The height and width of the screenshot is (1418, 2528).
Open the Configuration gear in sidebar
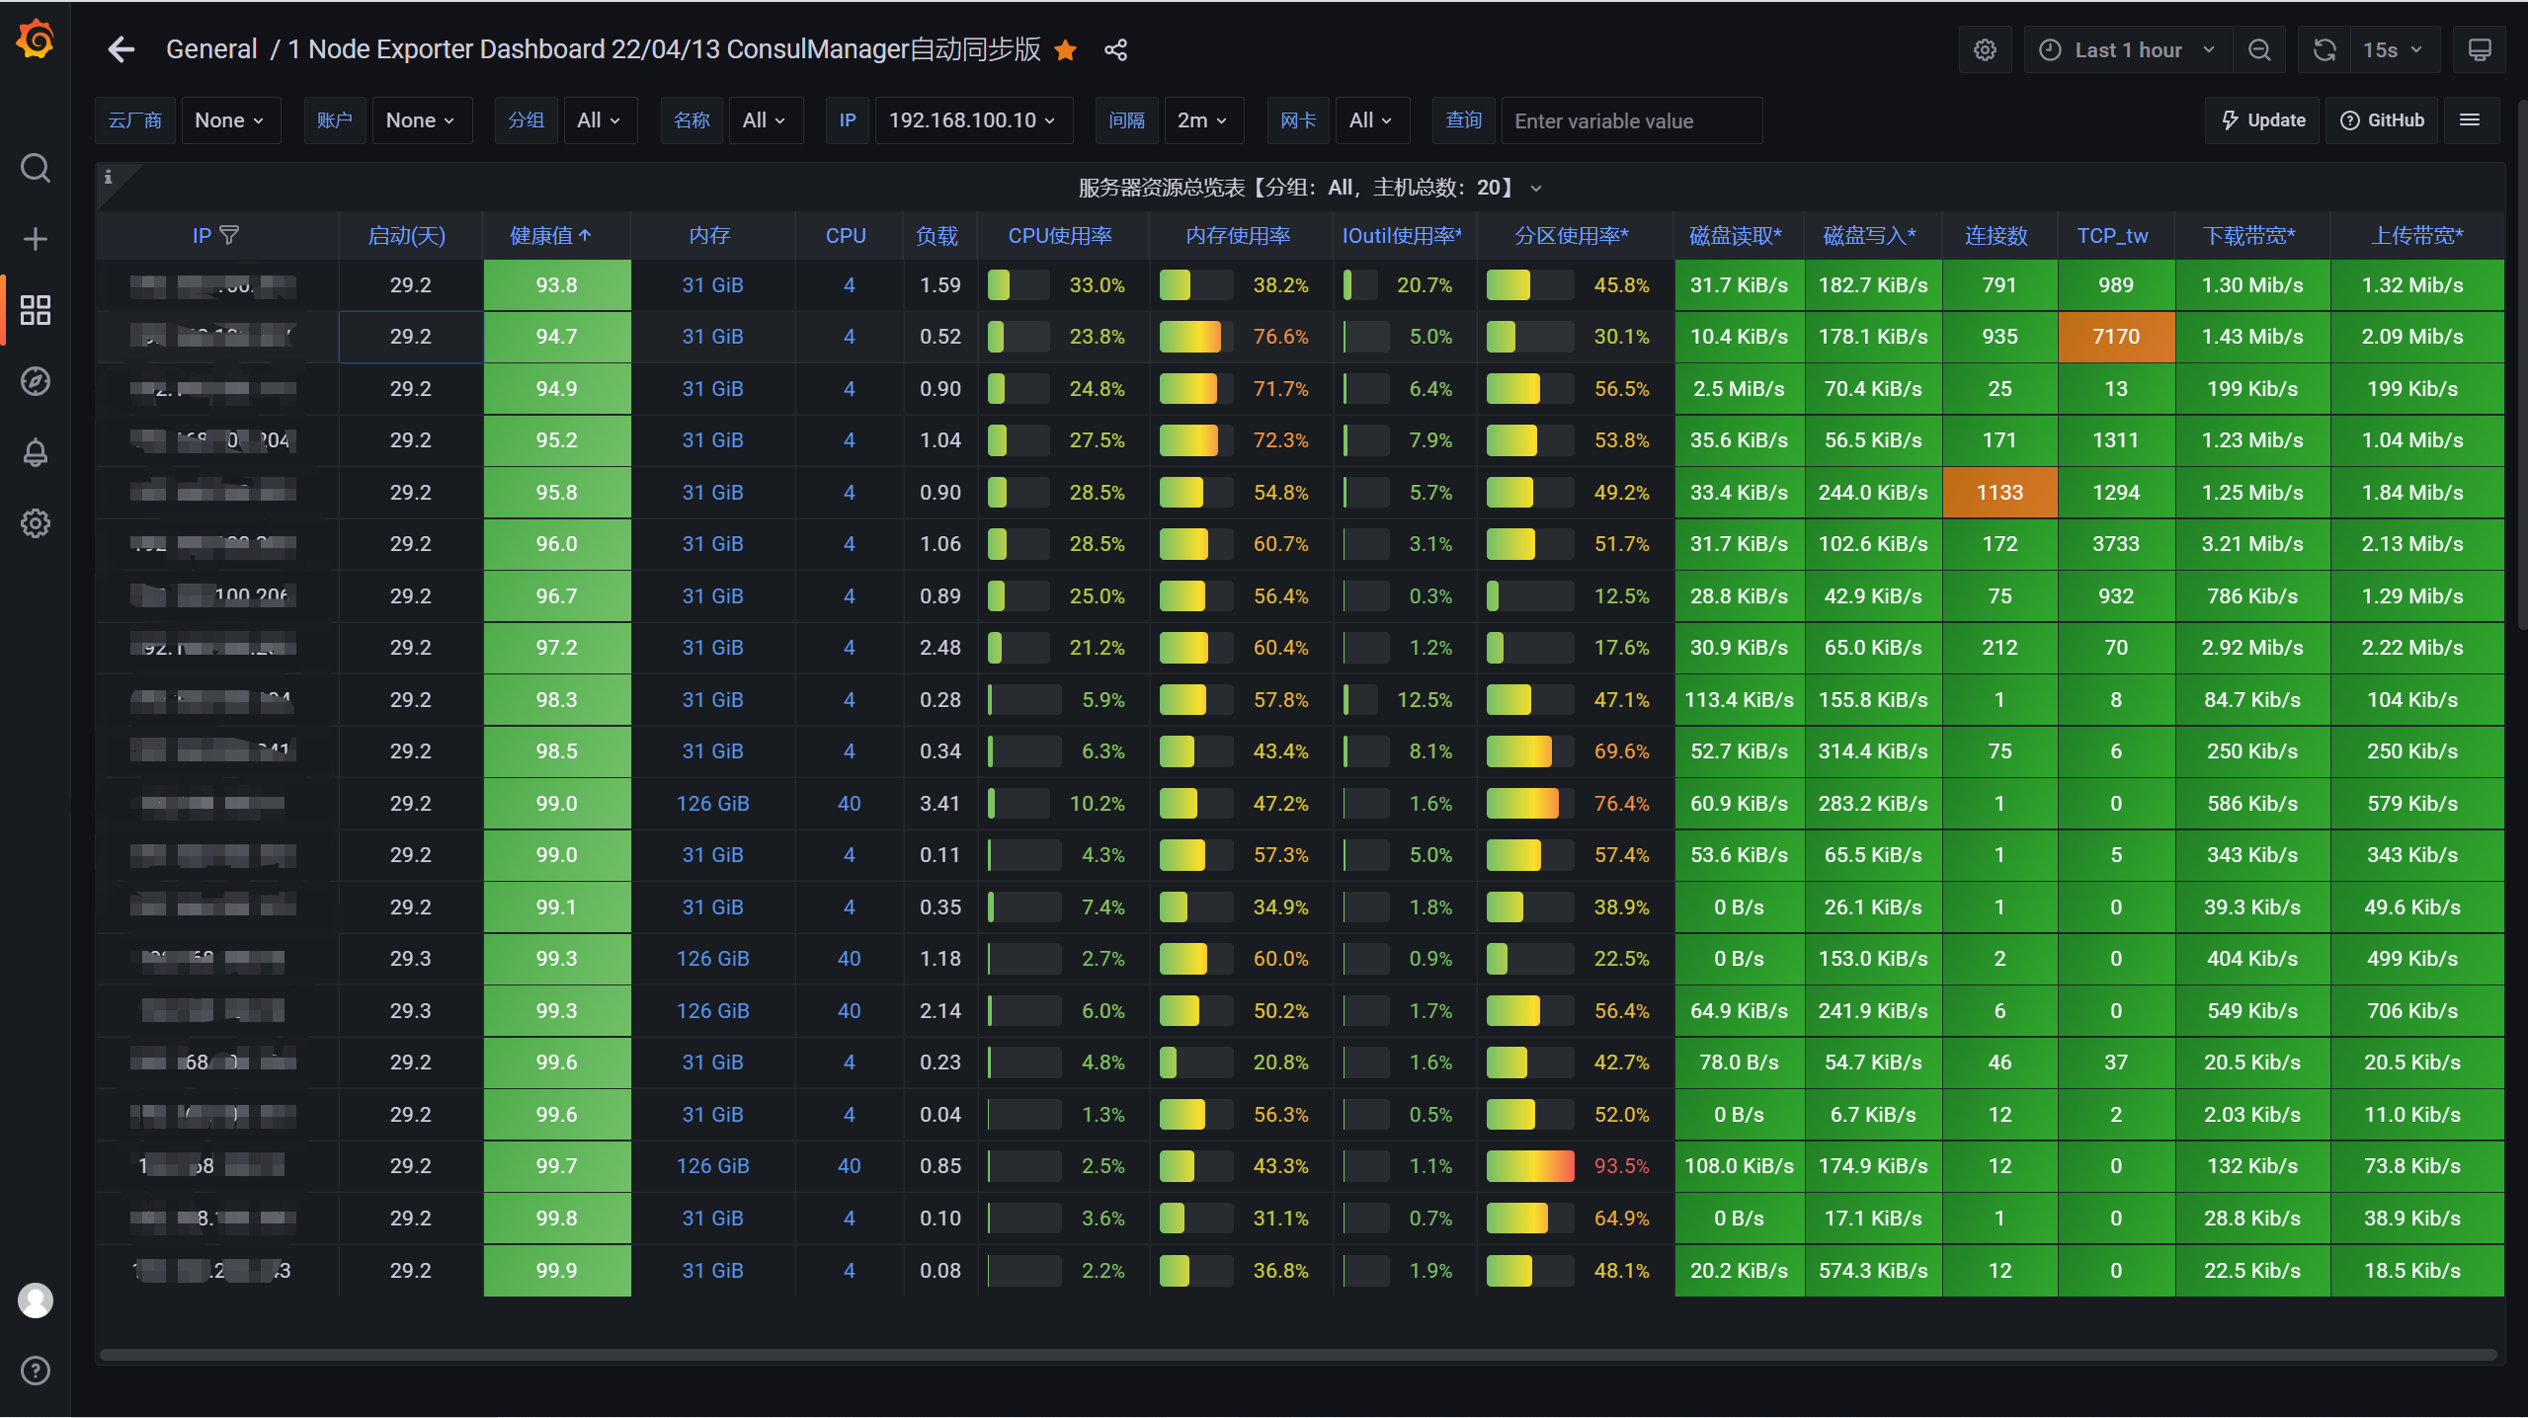click(36, 523)
